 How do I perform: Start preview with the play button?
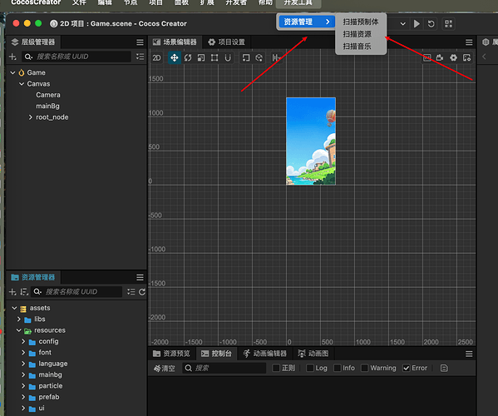[x=417, y=24]
